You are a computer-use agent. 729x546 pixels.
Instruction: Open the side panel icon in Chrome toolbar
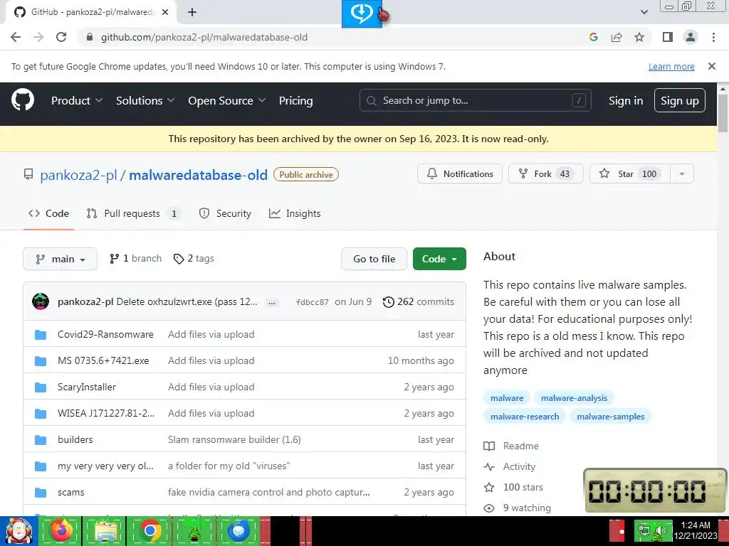point(668,37)
